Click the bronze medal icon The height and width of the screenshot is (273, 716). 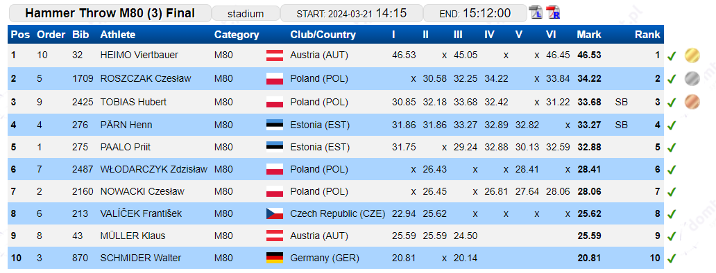click(692, 102)
